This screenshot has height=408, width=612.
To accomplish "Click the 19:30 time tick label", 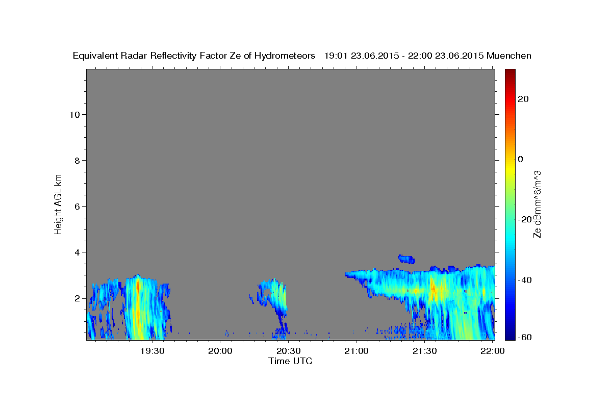I will pos(152,351).
